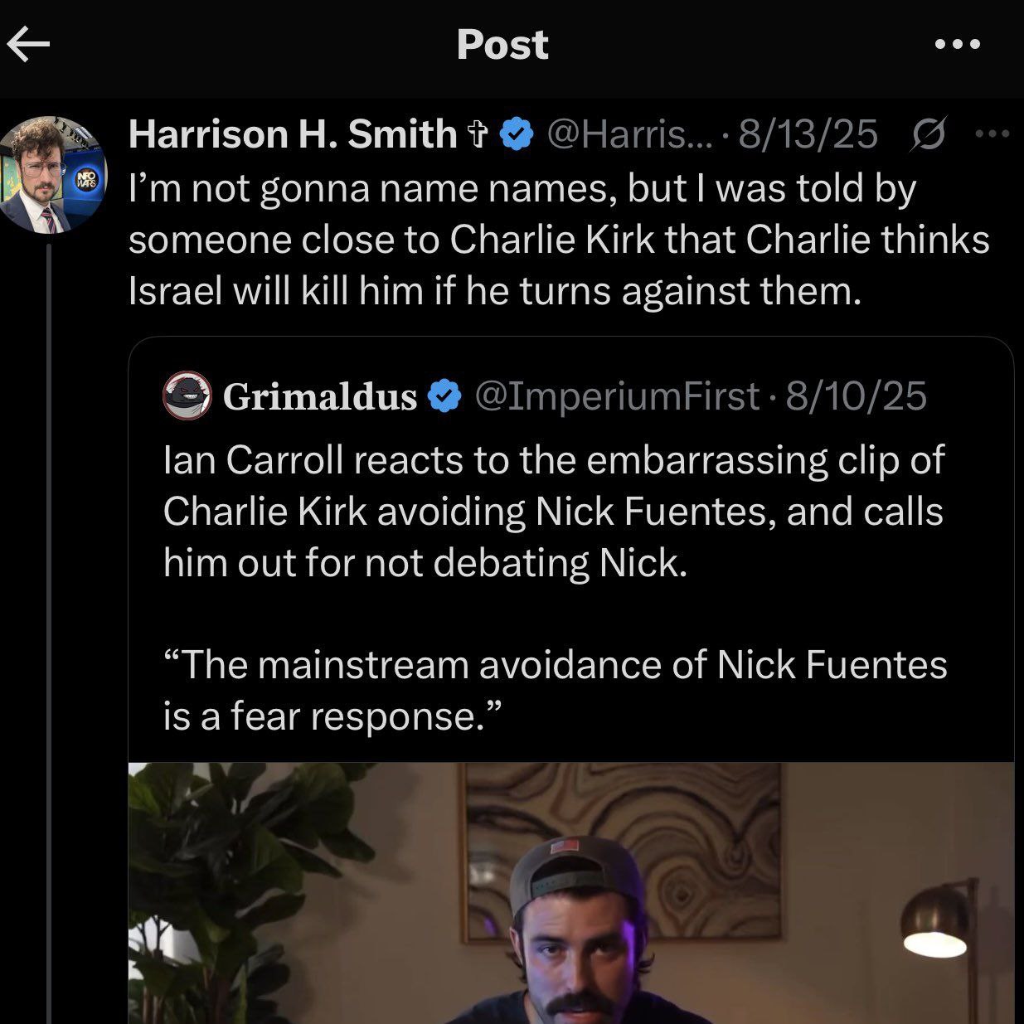Open the more options menu on Harrison's post
This screenshot has height=1024, width=1024.
pyautogui.click(x=992, y=133)
